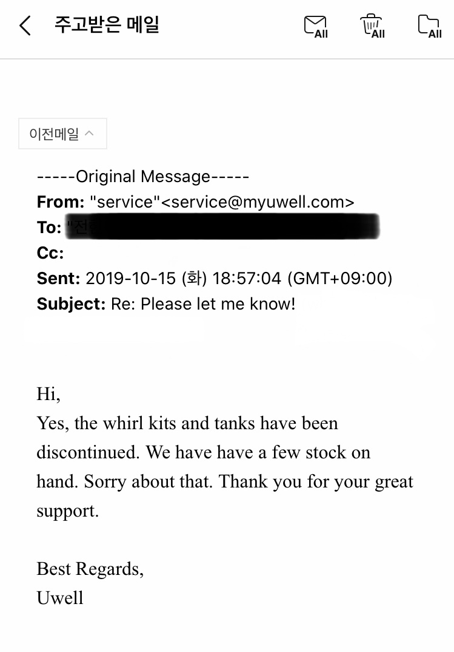
Task: Tap the empty Cc: field
Action: 50,253
